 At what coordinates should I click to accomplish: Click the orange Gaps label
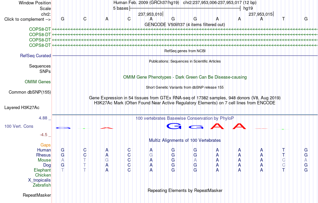pos(46,145)
